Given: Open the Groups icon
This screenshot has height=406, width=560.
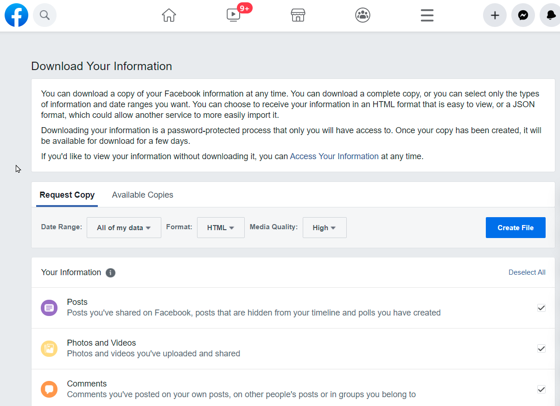Looking at the screenshot, I should point(363,15).
